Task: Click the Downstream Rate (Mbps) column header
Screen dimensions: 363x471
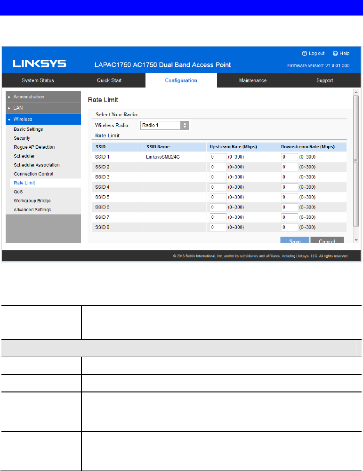Action: (x=308, y=147)
